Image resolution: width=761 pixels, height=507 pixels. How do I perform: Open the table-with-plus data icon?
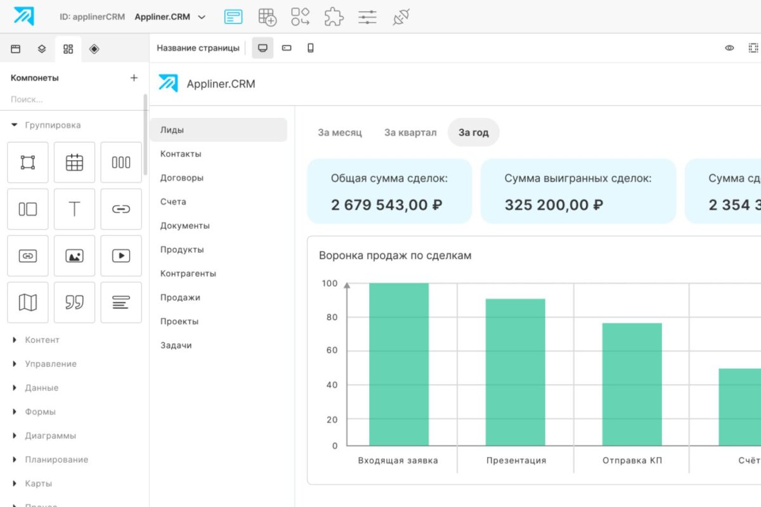click(267, 17)
